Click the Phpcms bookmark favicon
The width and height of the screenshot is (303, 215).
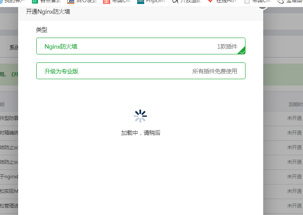point(141,1)
